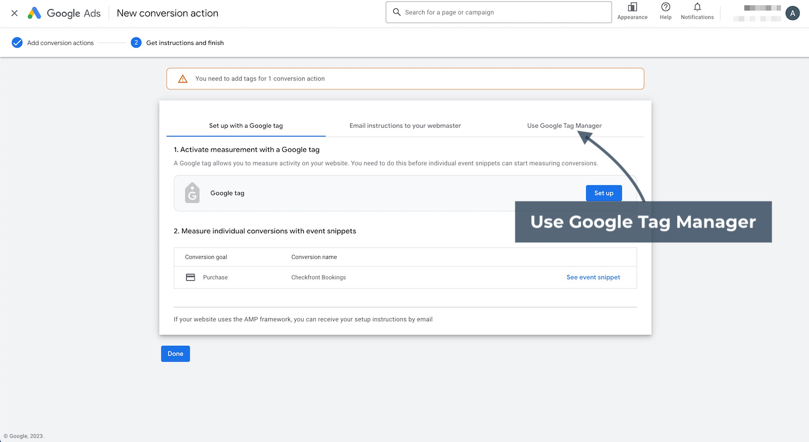Click the Conversion name column header

click(314, 257)
